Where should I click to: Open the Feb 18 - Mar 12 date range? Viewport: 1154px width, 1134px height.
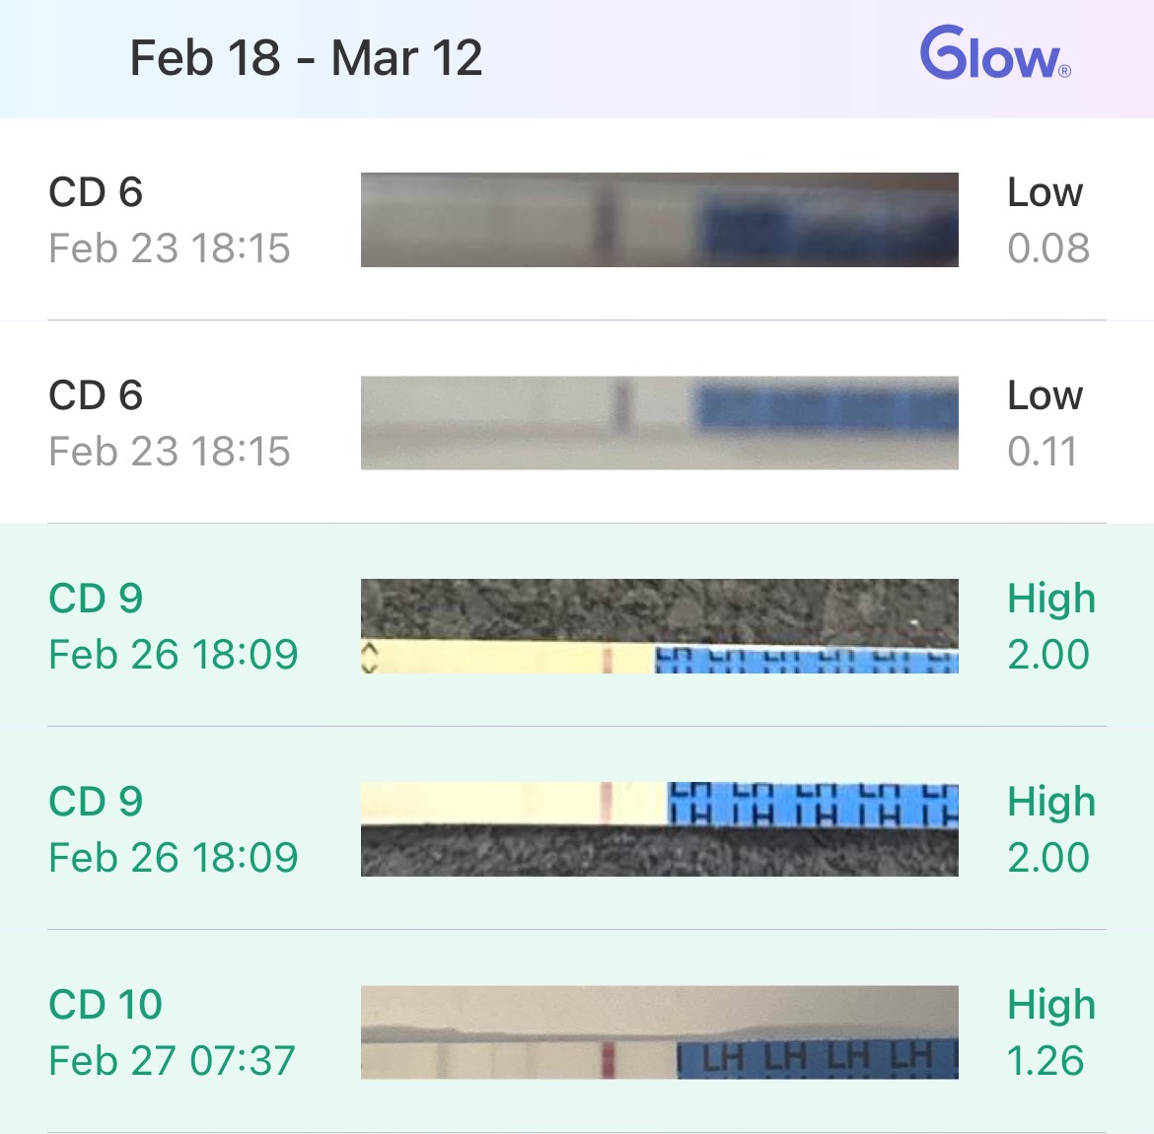306,57
